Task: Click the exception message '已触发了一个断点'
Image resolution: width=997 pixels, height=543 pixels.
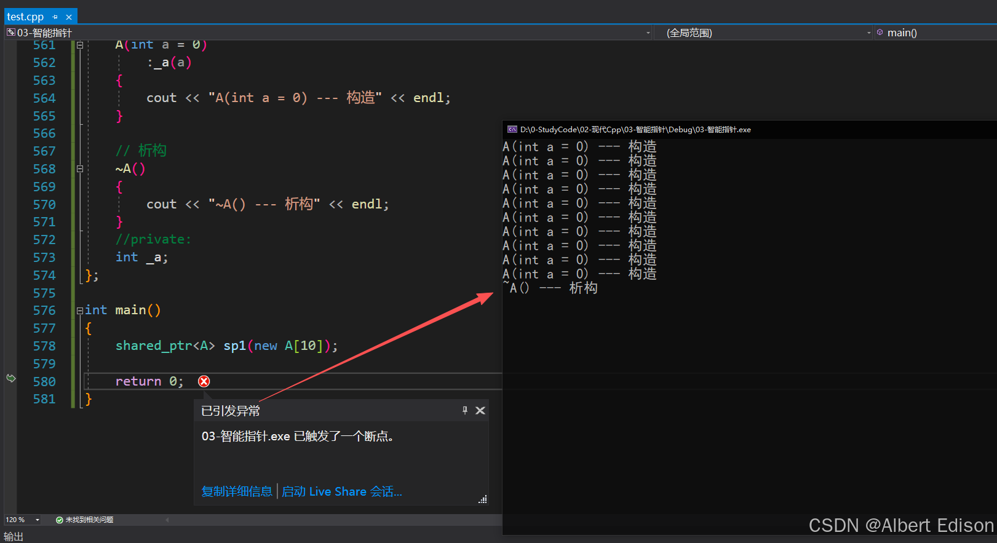Action: (344, 436)
